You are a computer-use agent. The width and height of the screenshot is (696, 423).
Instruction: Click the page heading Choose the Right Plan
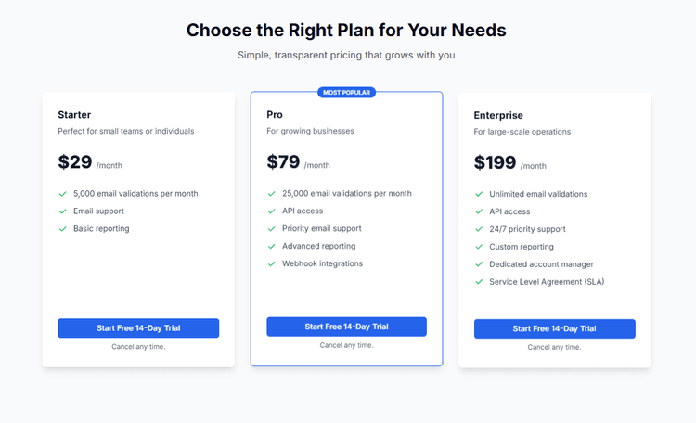coord(346,30)
